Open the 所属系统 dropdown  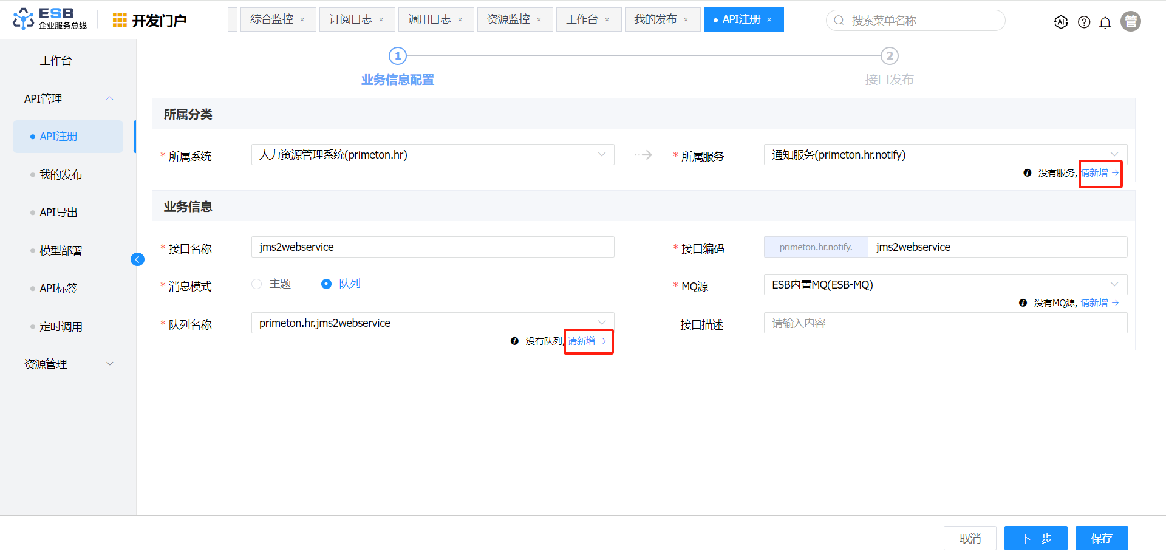432,155
